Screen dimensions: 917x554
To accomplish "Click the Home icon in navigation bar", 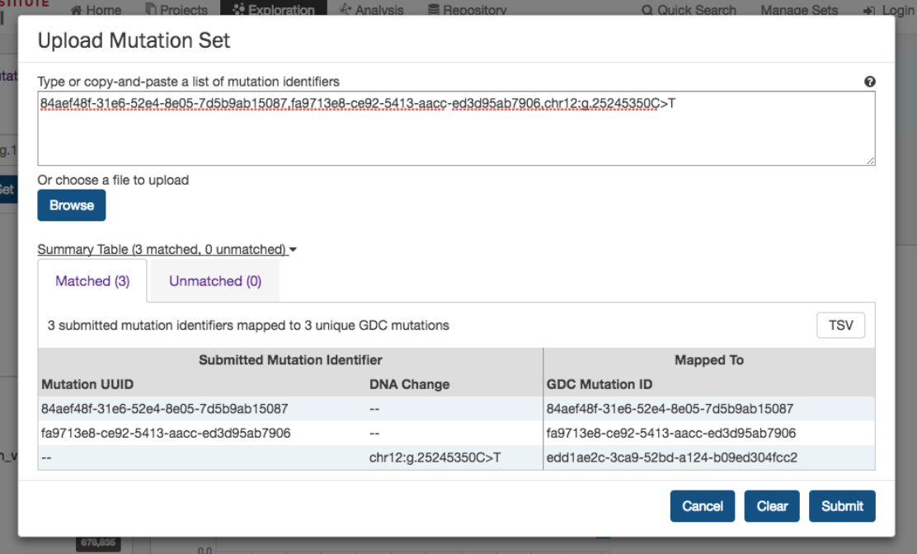I will tap(77, 11).
